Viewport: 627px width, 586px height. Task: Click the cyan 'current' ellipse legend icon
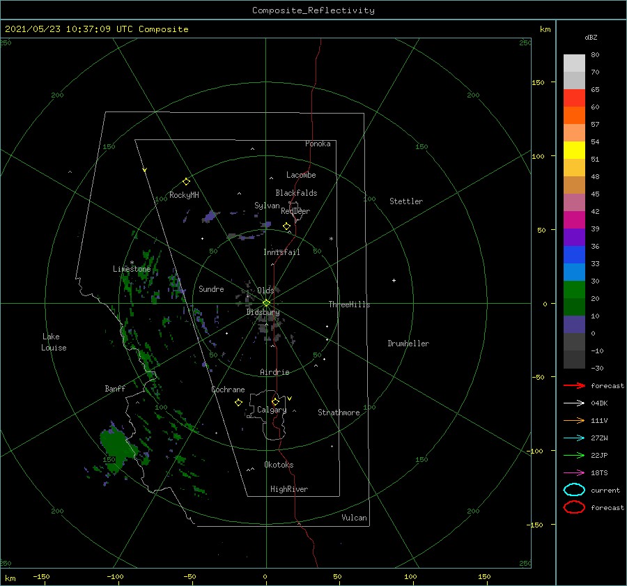click(x=574, y=490)
